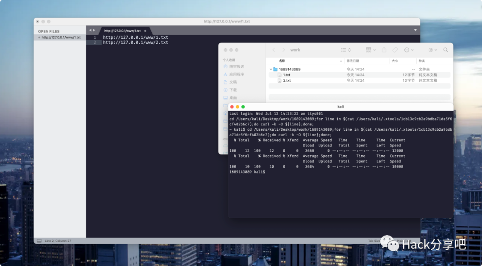Screen dimensions: 482x266
Task: Click Finder window title 'work'
Action: [x=295, y=50]
